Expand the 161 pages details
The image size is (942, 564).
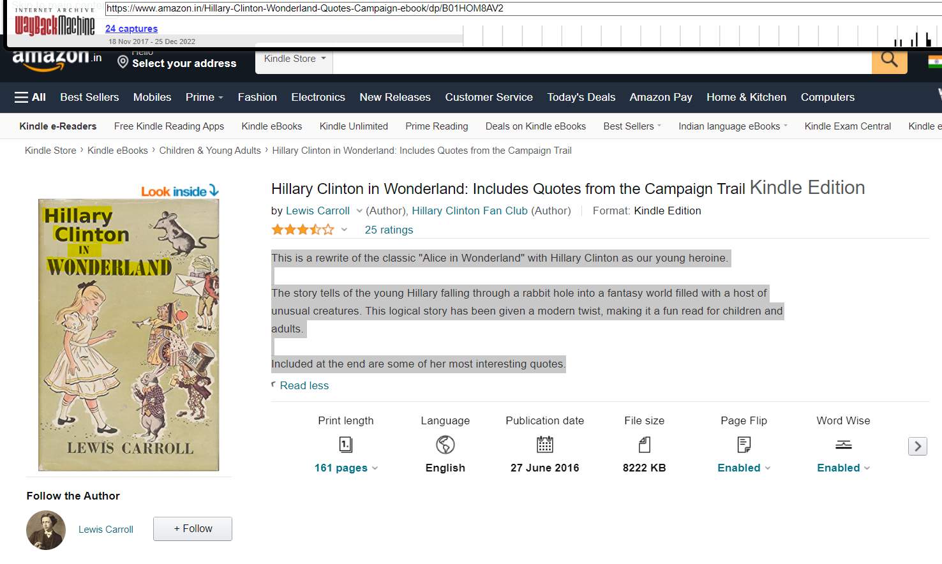(346, 468)
